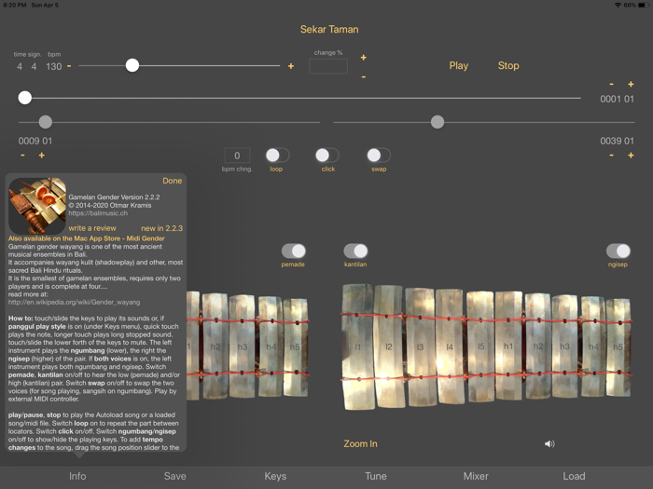Start song playback with Play
653x489 pixels.
[459, 66]
